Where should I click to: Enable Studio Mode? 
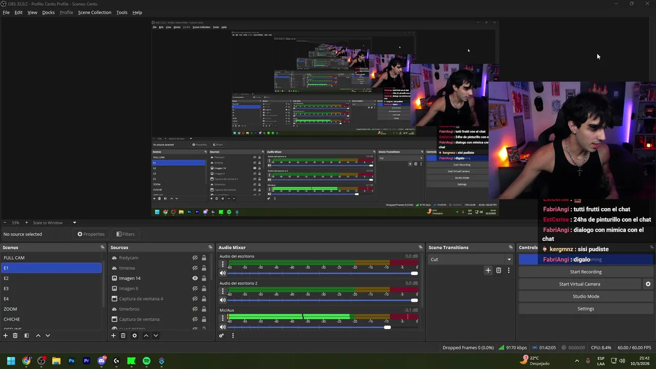(x=586, y=296)
